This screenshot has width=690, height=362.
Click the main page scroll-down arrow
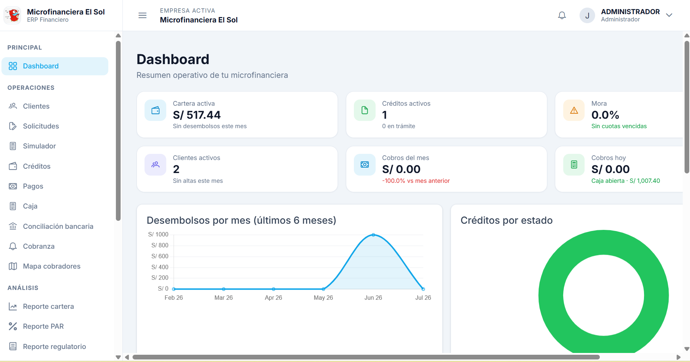pos(687,349)
